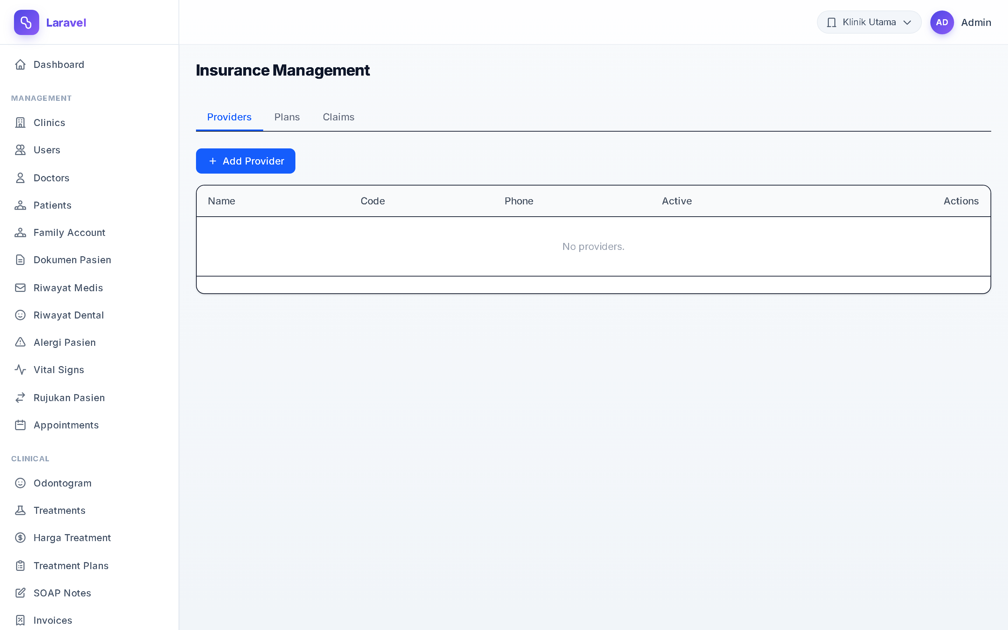This screenshot has width=1008, height=630.
Task: Open the Admin user menu
Action: pos(960,22)
